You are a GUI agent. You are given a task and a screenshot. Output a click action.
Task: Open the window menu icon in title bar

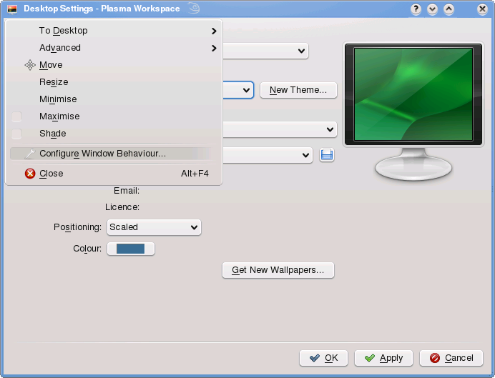point(12,9)
